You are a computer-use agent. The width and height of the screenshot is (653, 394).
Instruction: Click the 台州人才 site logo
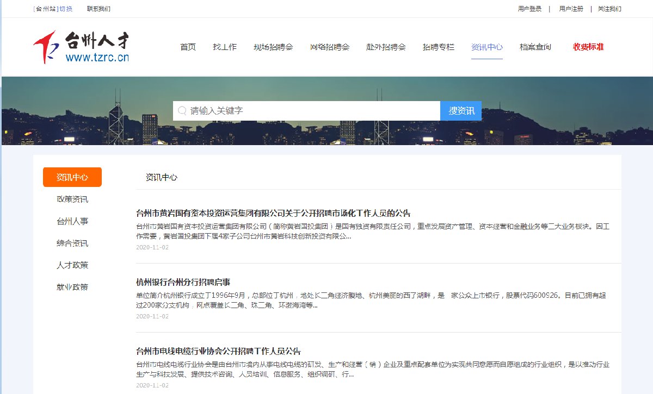click(81, 47)
